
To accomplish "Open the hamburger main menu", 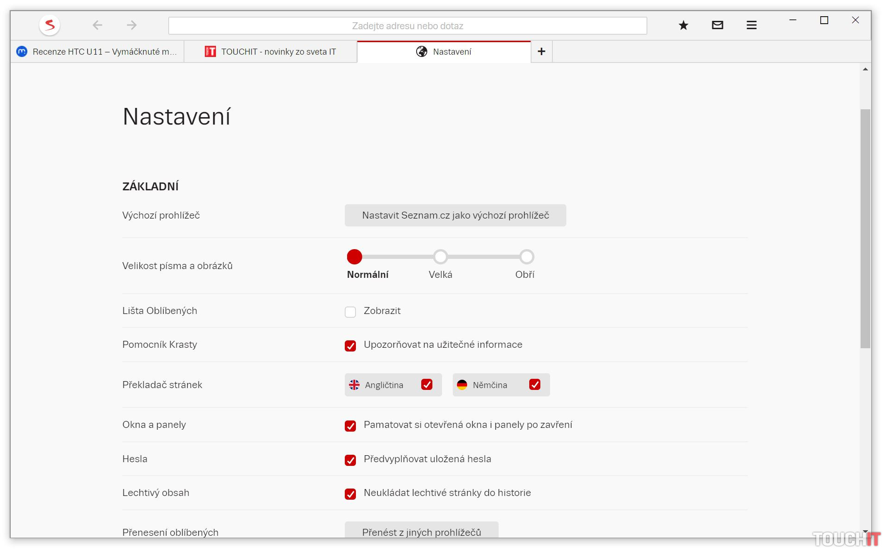I will click(751, 25).
